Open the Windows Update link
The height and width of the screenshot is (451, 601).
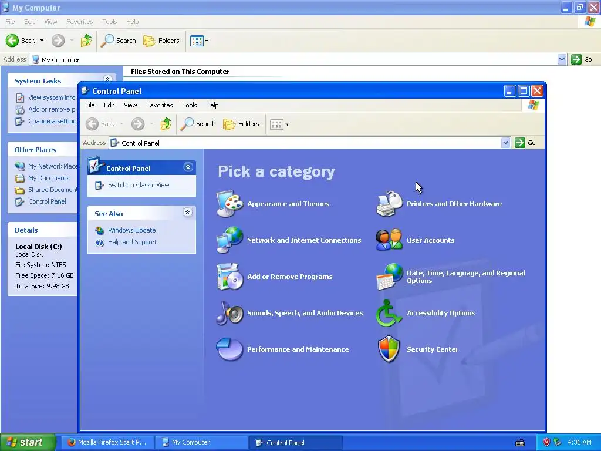[132, 230]
